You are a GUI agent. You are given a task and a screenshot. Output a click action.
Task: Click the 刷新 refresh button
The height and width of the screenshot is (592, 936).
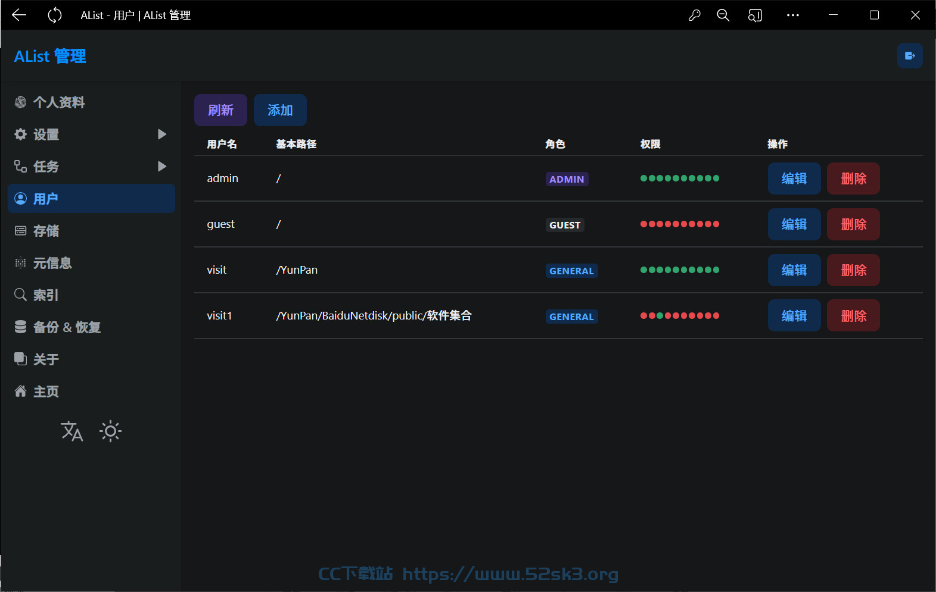(x=220, y=110)
